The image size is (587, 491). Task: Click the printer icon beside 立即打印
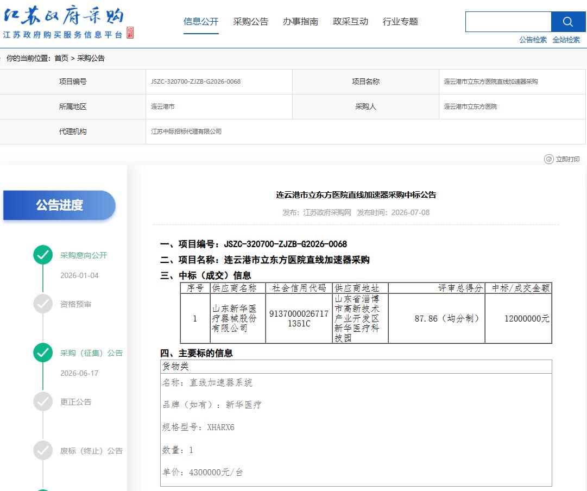548,159
